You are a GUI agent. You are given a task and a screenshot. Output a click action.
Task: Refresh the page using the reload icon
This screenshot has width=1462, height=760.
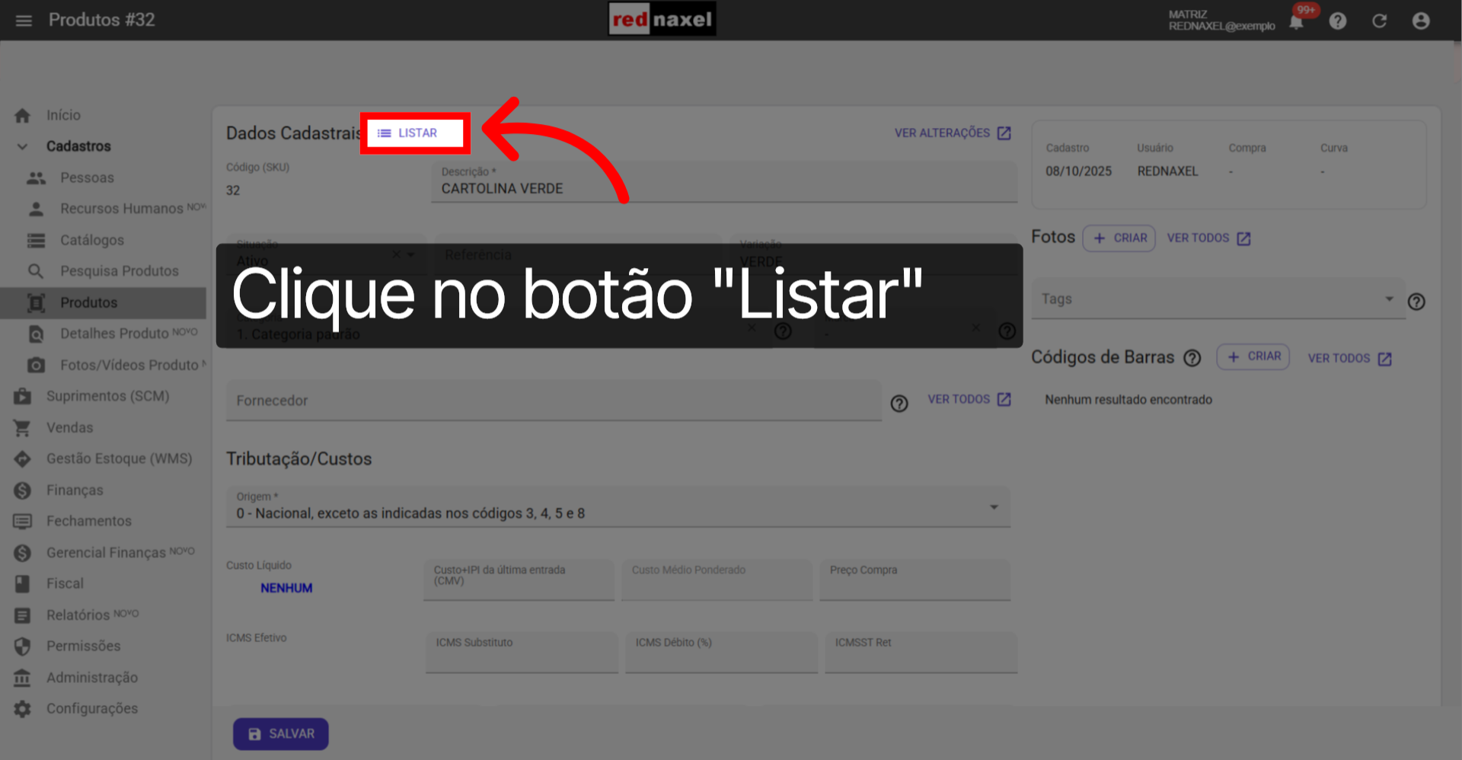coord(1380,21)
